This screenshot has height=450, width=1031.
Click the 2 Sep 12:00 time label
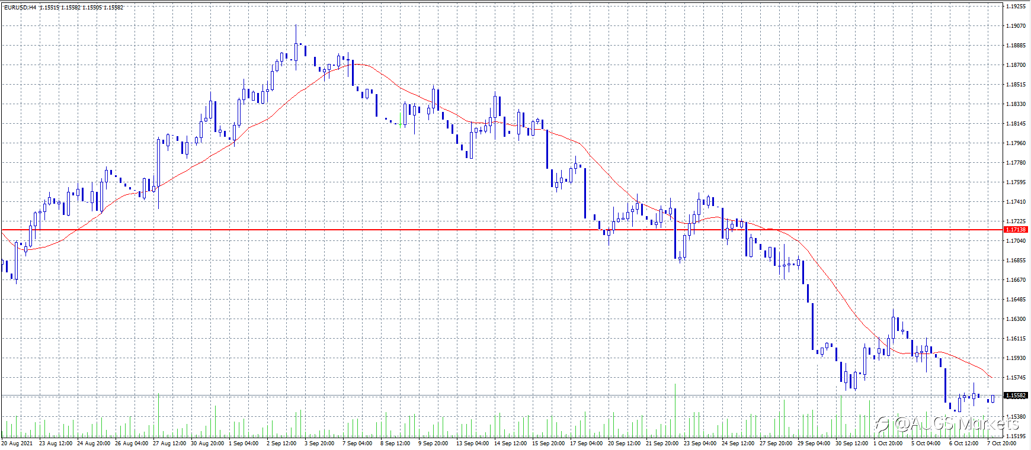tap(282, 443)
